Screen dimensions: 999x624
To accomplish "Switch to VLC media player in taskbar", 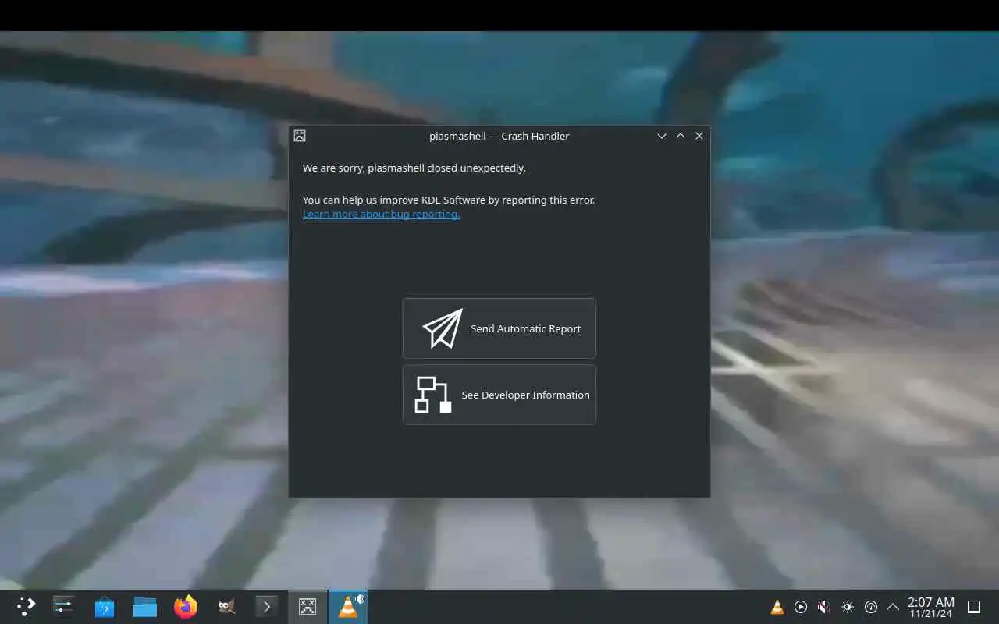I will (348, 606).
